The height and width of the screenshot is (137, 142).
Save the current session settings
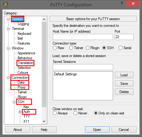tap(124, 84)
